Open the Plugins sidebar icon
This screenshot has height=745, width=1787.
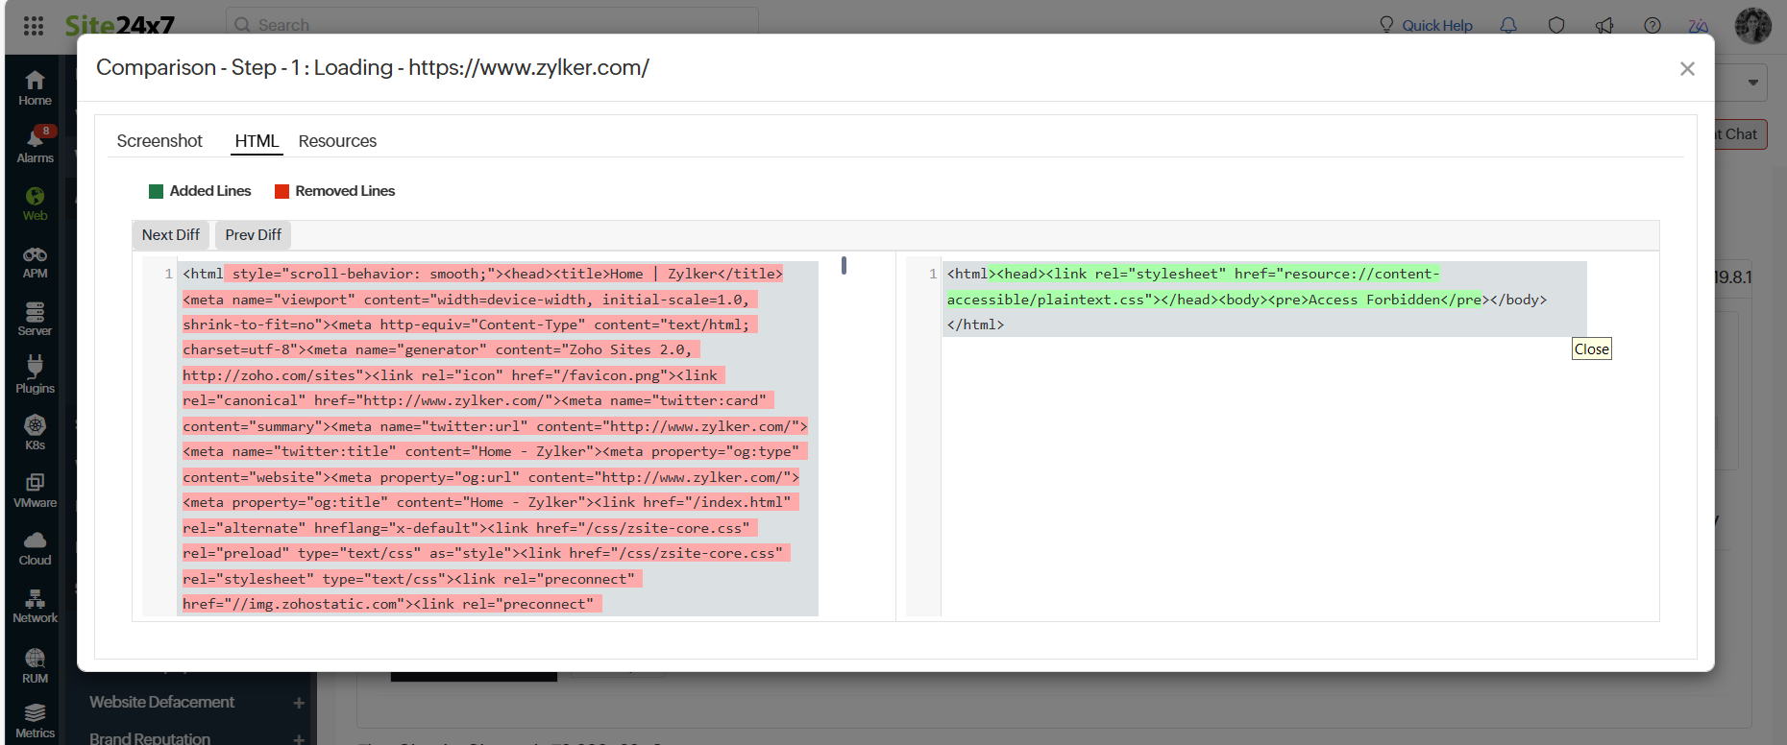(x=35, y=374)
